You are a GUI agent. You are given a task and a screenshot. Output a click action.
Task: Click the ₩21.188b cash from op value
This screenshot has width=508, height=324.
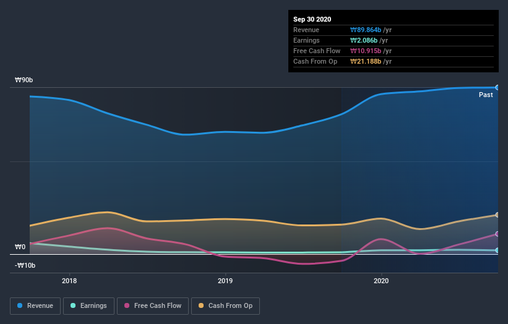(366, 61)
